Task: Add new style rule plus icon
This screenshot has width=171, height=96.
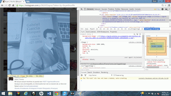Action: 134,34
